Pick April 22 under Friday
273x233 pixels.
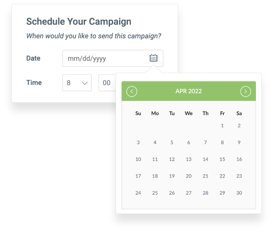coord(222,176)
